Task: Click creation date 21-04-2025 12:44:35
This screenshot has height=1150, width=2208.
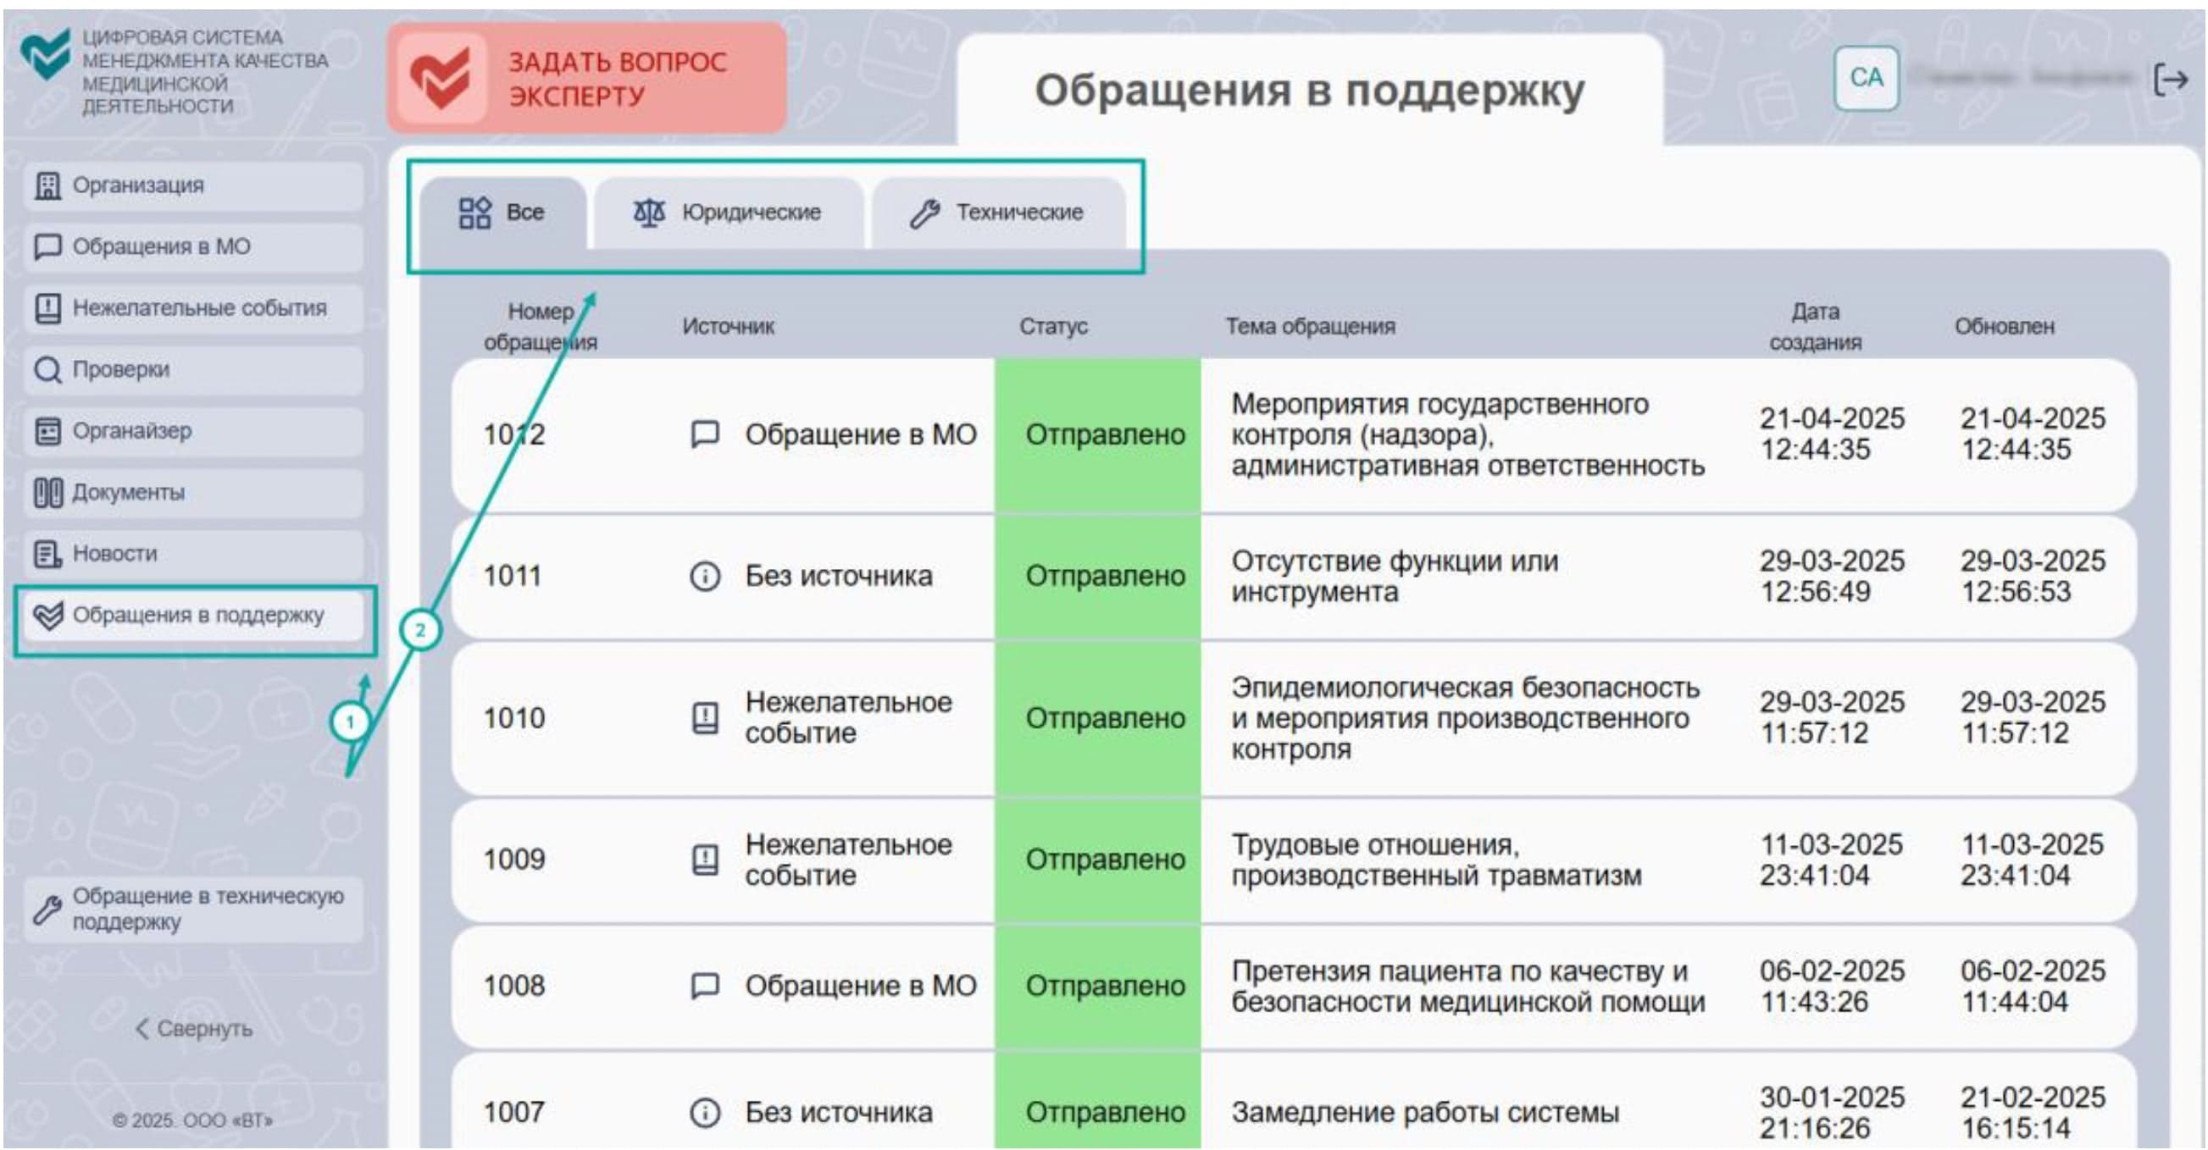Action: coord(1832,434)
